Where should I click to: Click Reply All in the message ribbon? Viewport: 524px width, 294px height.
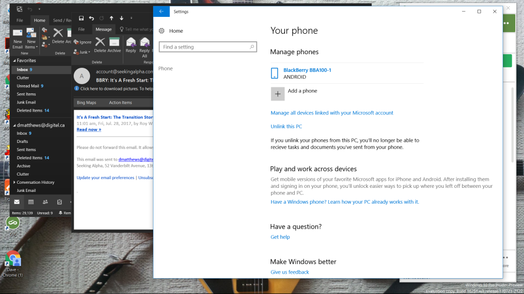click(144, 47)
